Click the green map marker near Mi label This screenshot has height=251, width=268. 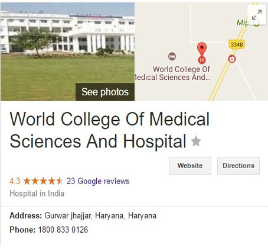[256, 24]
